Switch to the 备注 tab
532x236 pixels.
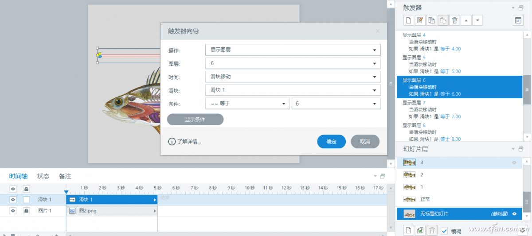click(x=65, y=176)
